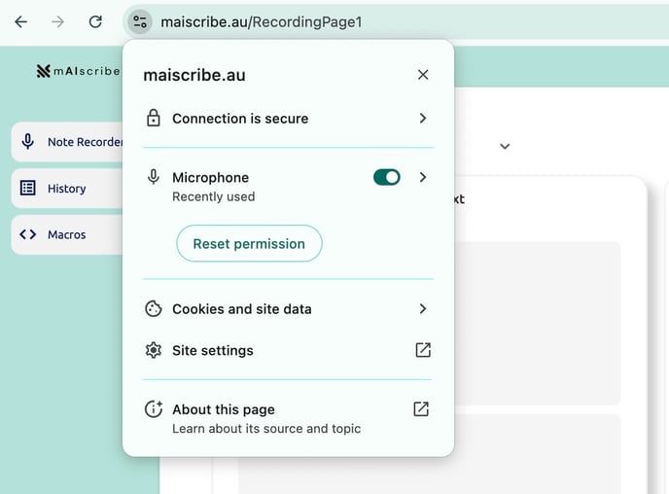Viewport: 669px width, 494px height.
Task: Reload the page with the refresh icon
Action: pyautogui.click(x=95, y=21)
